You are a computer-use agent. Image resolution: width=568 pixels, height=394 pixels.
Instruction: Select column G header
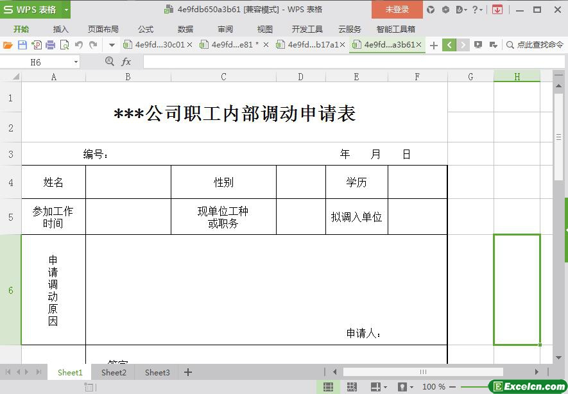pyautogui.click(x=470, y=76)
